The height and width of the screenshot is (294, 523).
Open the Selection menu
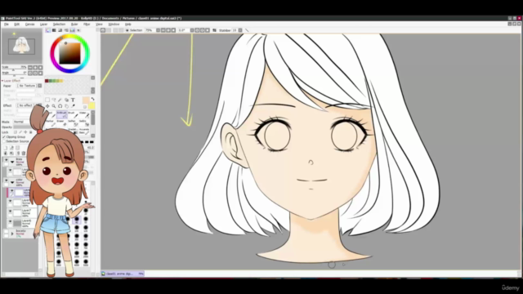point(59,24)
